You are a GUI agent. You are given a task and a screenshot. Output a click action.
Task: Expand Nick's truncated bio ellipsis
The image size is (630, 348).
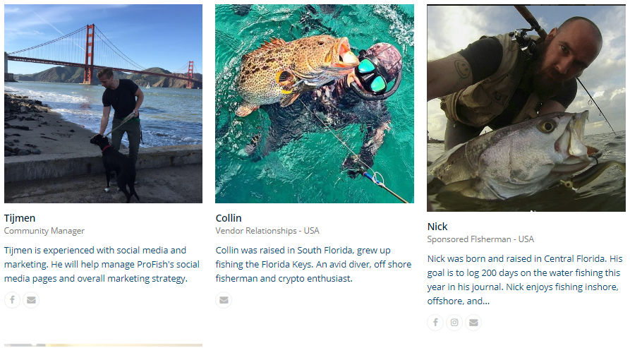tap(485, 301)
